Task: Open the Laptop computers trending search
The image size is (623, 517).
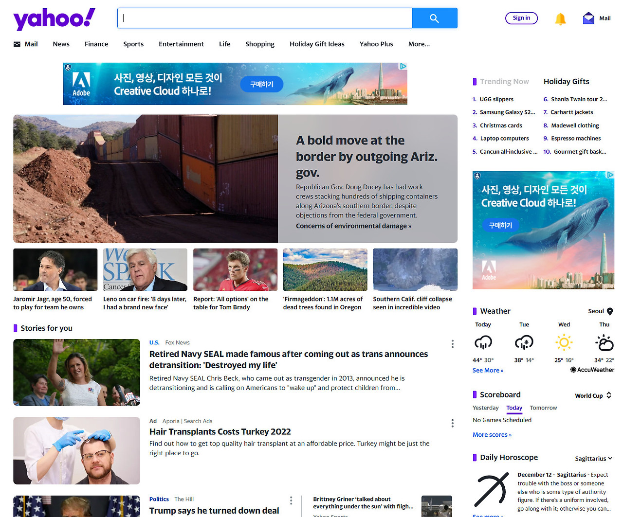Action: 504,139
